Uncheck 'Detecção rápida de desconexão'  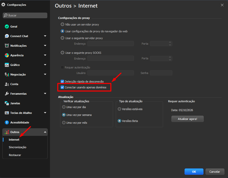[x=62, y=81]
